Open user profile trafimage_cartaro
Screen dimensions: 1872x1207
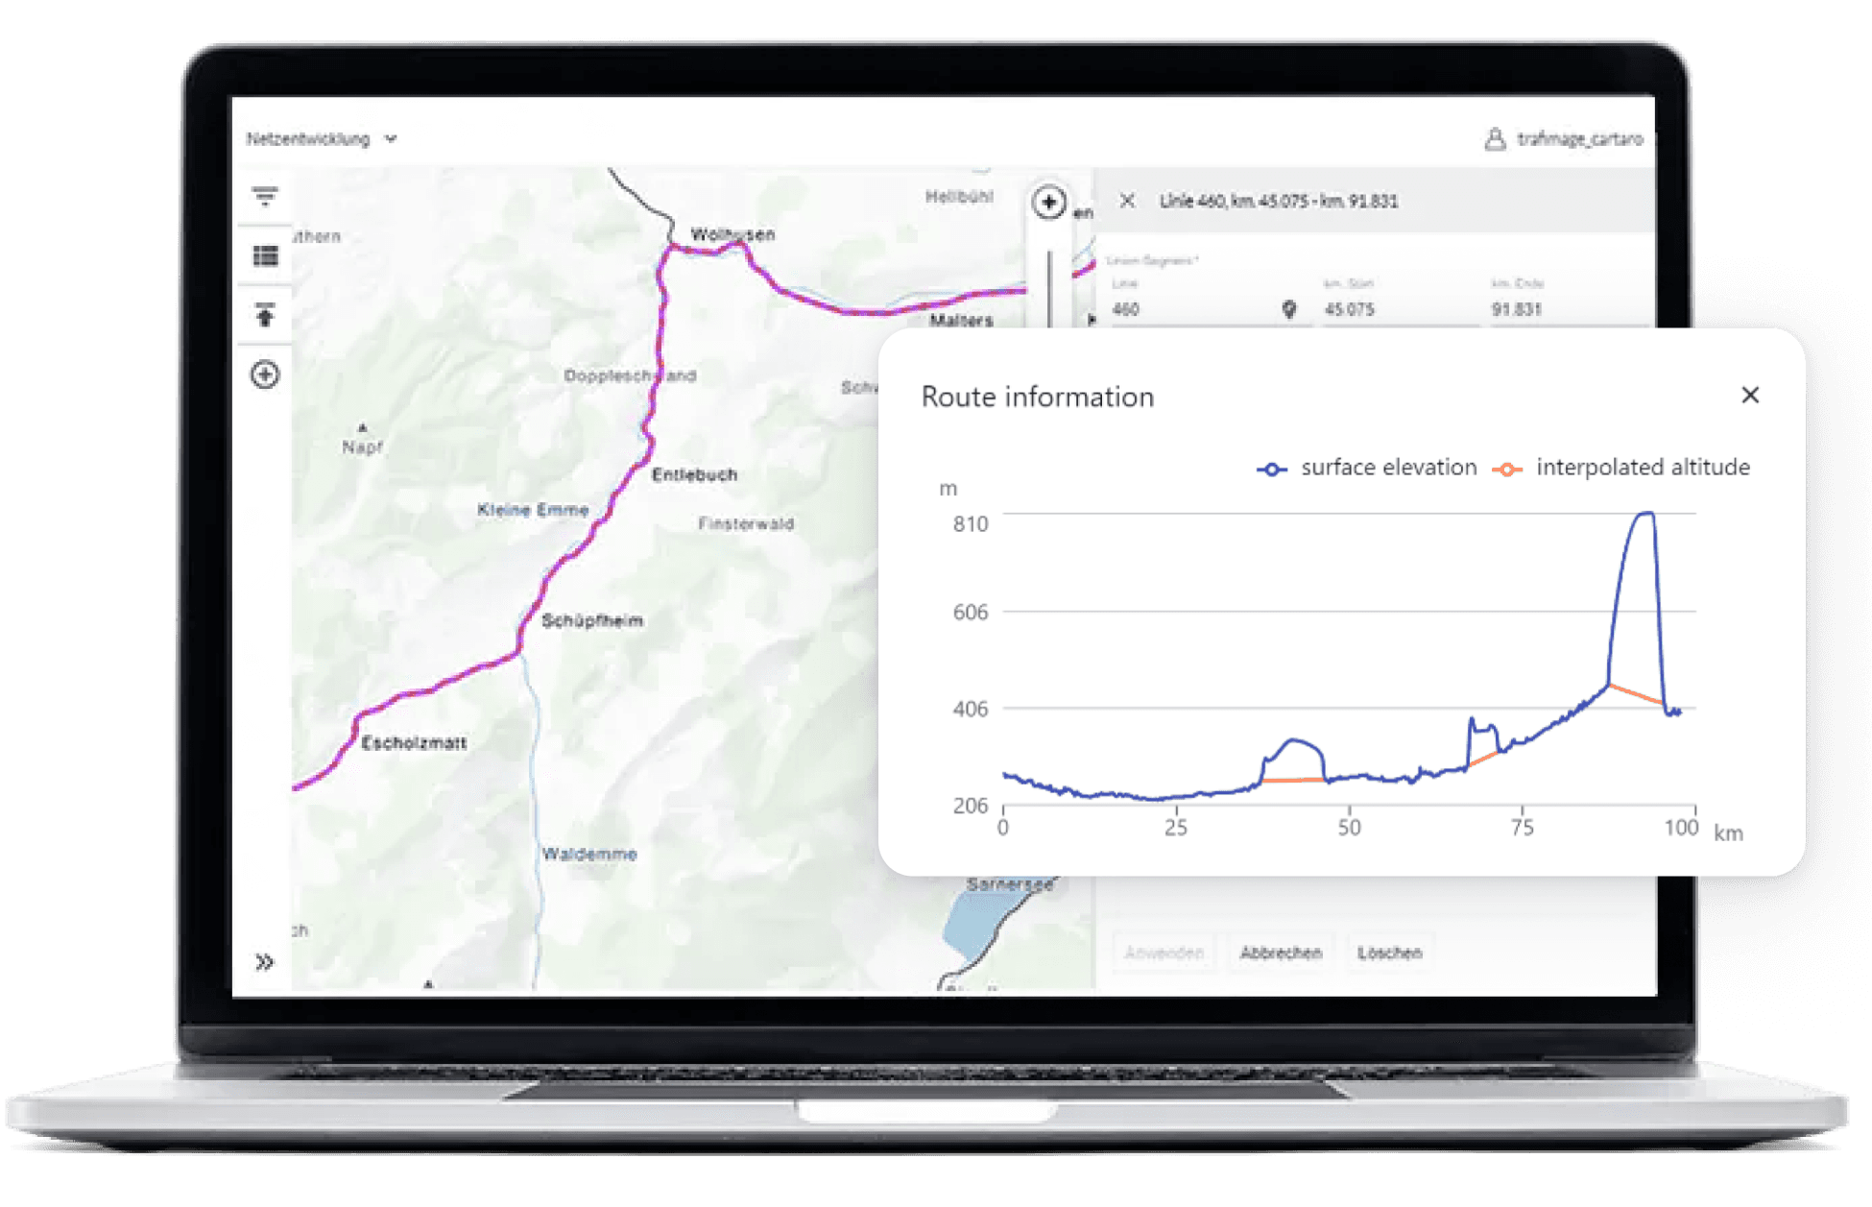1565,140
